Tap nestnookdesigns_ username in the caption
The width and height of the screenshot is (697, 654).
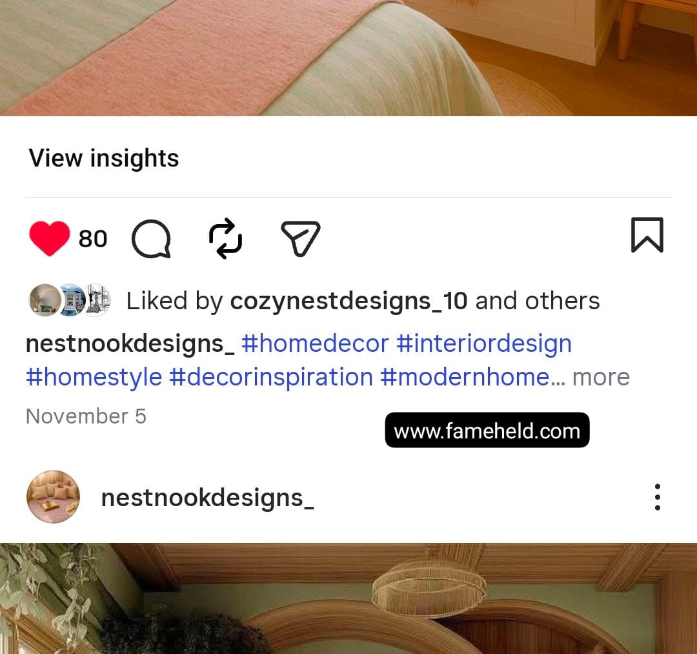click(x=130, y=343)
